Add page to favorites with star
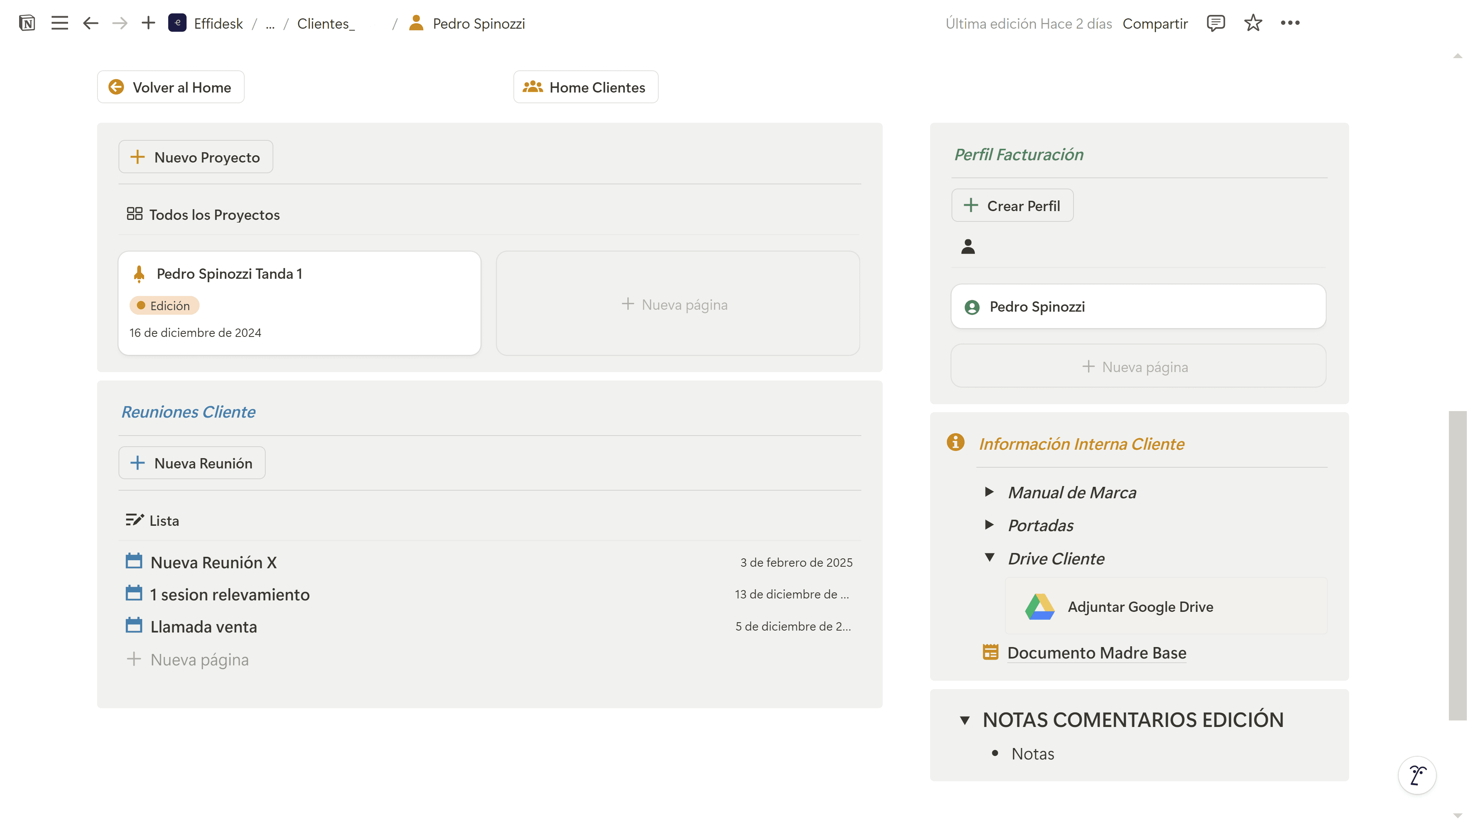This screenshot has width=1468, height=826. [x=1253, y=23]
